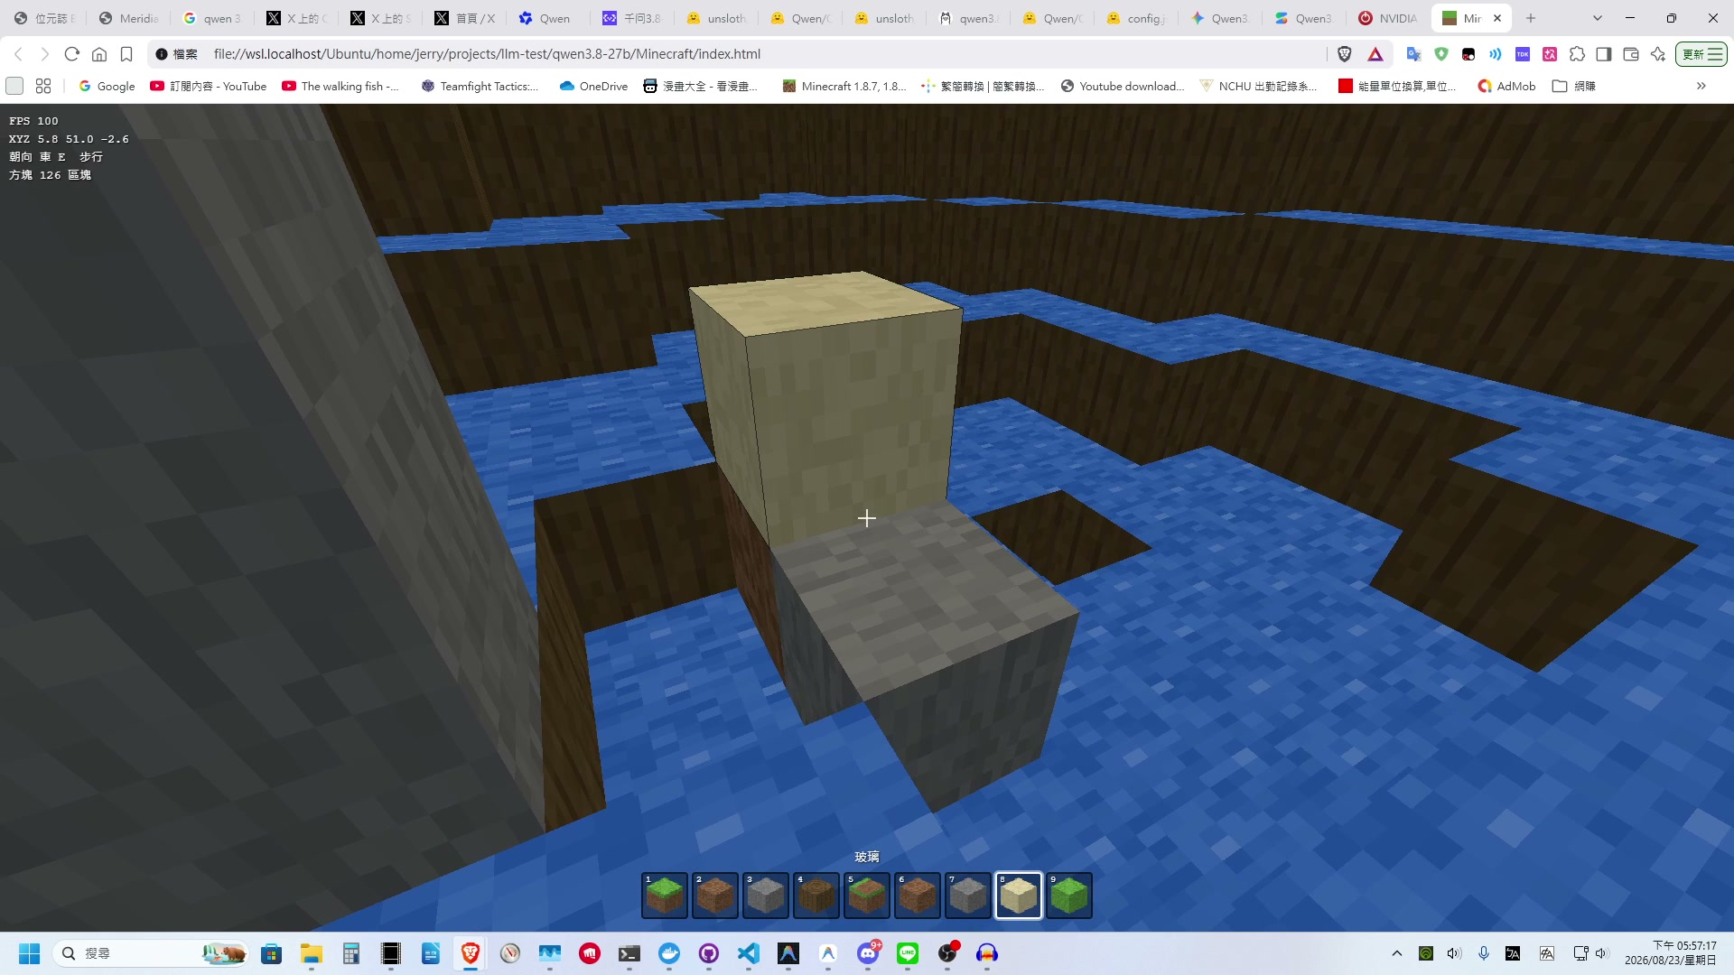
Task: Show hidden system tray icons
Action: 1397,953
